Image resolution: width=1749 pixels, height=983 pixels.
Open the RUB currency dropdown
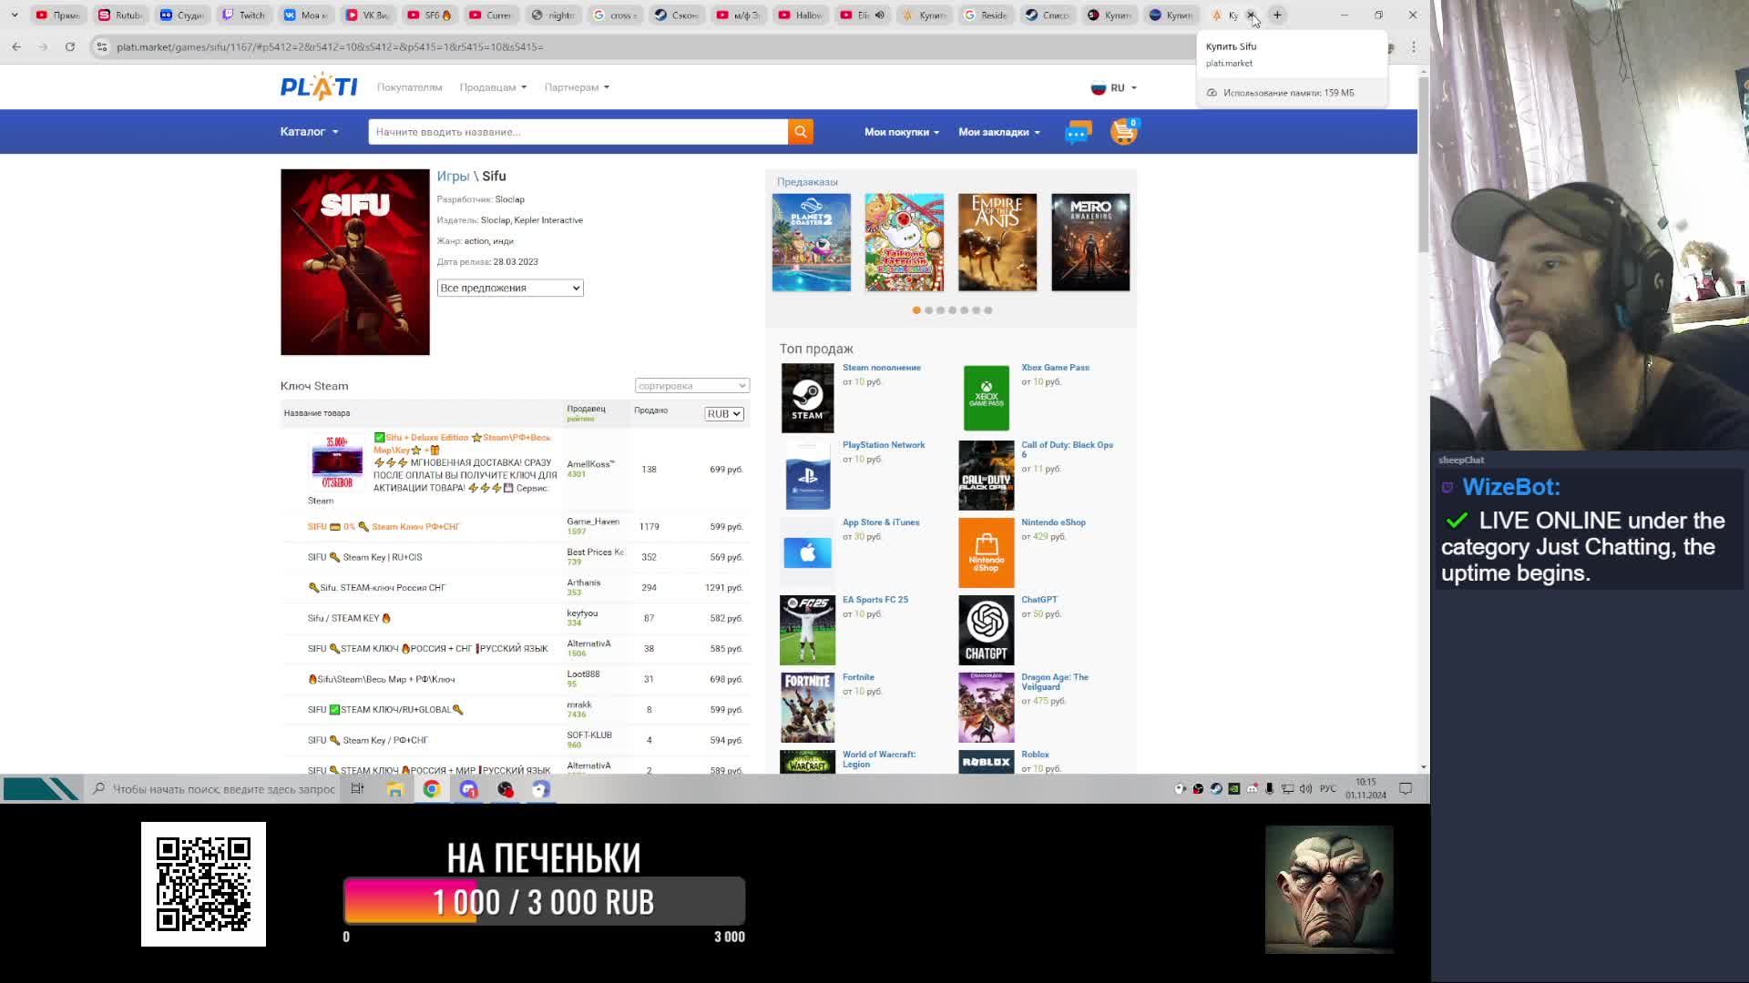[724, 414]
